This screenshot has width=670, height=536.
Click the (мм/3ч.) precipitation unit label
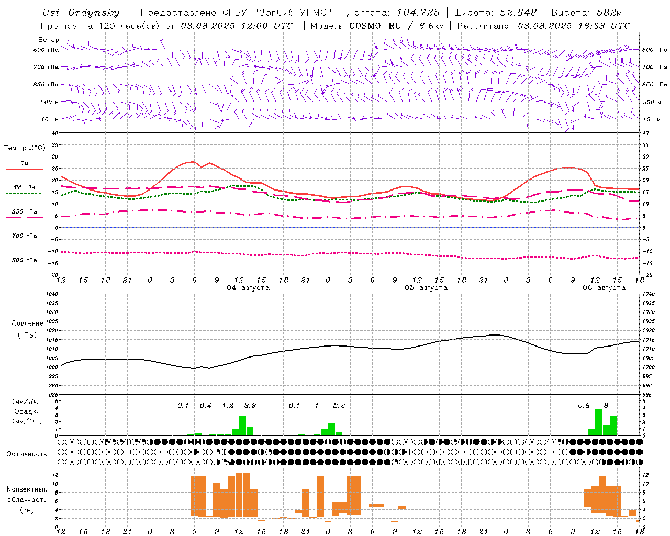[x=27, y=401]
